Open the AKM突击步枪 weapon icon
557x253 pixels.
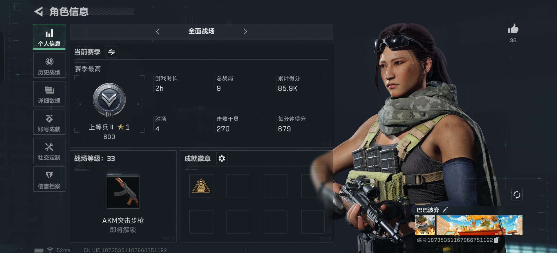(x=123, y=192)
